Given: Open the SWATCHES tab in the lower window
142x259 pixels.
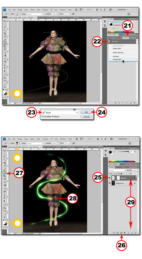Looking at the screenshot, I should [x=119, y=148].
